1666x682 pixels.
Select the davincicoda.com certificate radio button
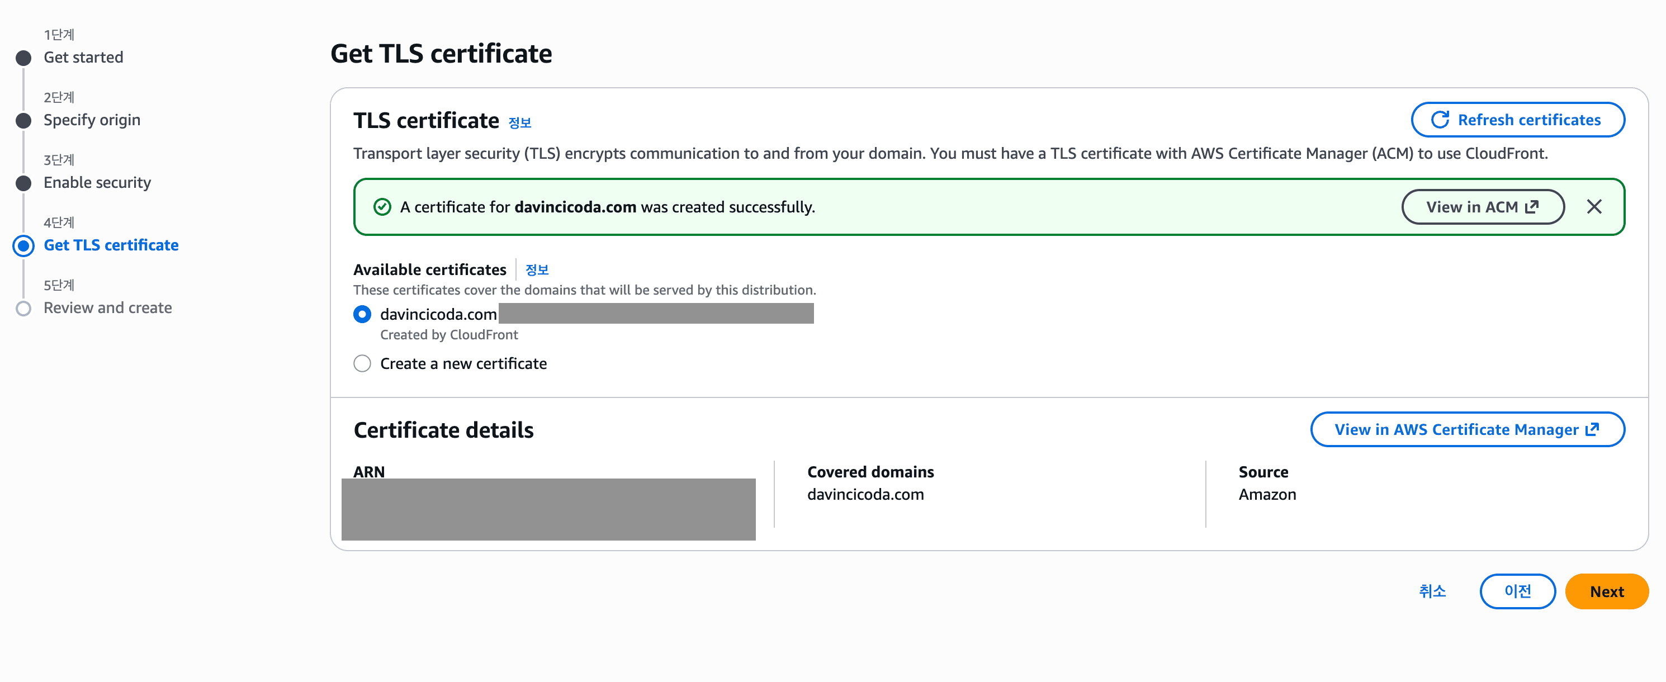(x=362, y=315)
